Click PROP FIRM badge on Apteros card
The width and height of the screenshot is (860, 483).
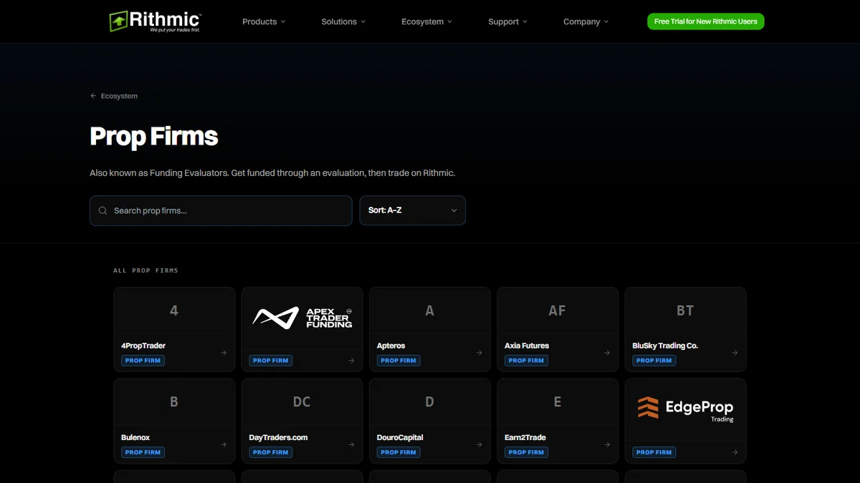(x=398, y=361)
